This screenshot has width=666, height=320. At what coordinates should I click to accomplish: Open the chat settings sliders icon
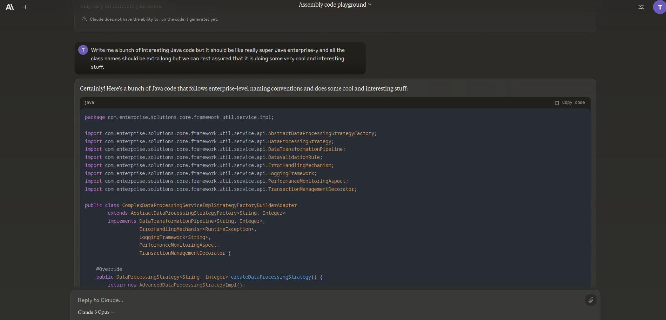click(641, 7)
